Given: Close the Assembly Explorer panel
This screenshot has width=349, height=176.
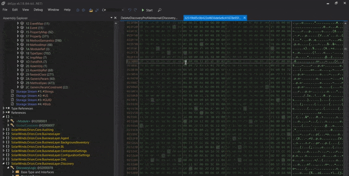Looking at the screenshot, I should click(115, 18).
